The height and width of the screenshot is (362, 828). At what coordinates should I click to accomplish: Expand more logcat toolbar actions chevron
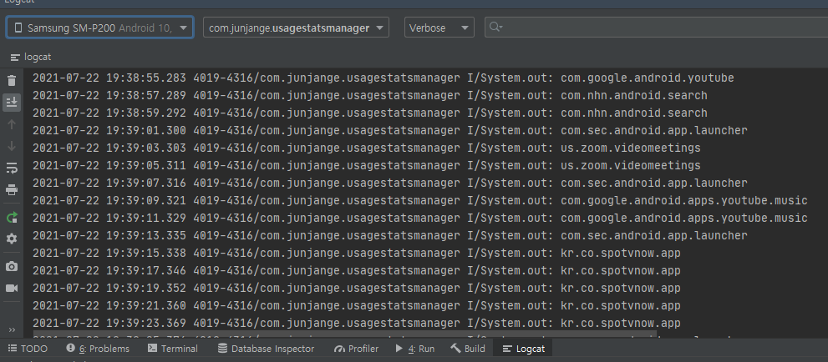(x=13, y=329)
